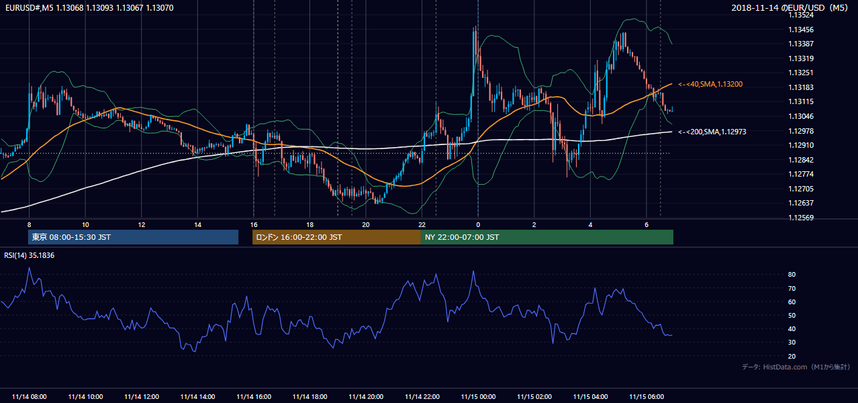The width and height of the screenshot is (858, 403).
Task: Click the 1.13387 price axis label
Action: pyautogui.click(x=802, y=44)
